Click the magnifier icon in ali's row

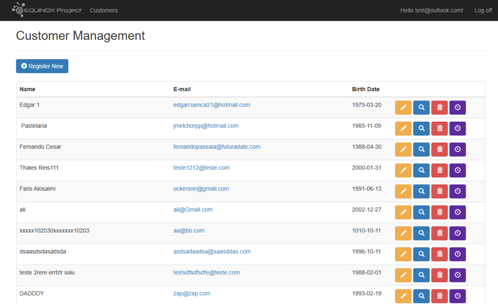[421, 212]
